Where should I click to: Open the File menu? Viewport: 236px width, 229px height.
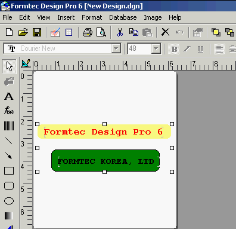tap(7, 17)
